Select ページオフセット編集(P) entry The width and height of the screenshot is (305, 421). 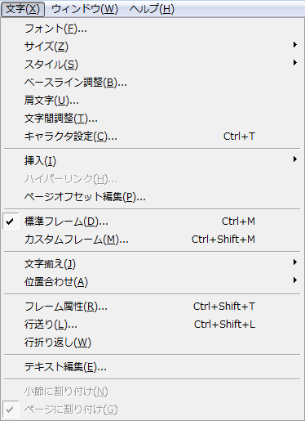tap(152, 197)
